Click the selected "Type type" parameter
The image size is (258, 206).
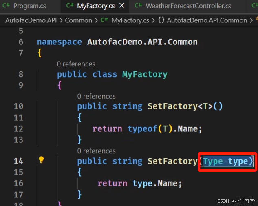coord(225,161)
